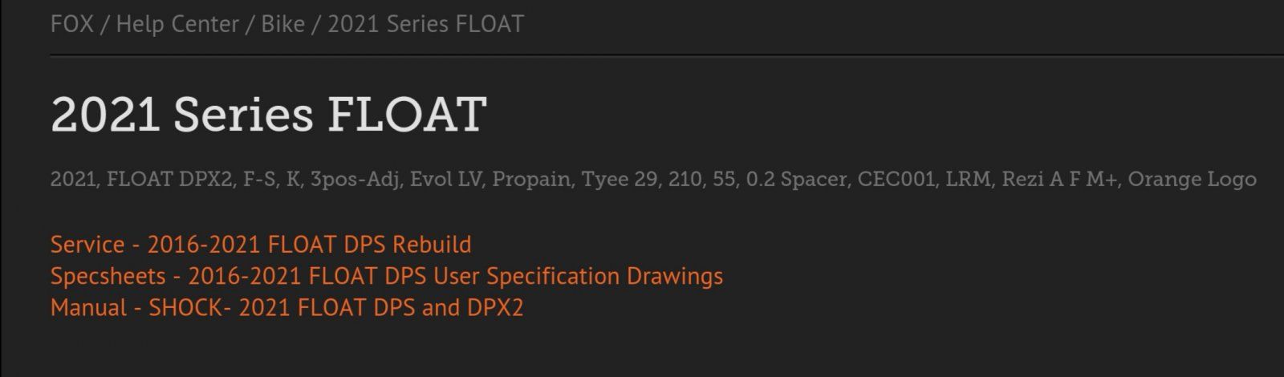This screenshot has height=377, width=1284.
Task: Navigate to the Bike breadcrumb
Action: 283,24
